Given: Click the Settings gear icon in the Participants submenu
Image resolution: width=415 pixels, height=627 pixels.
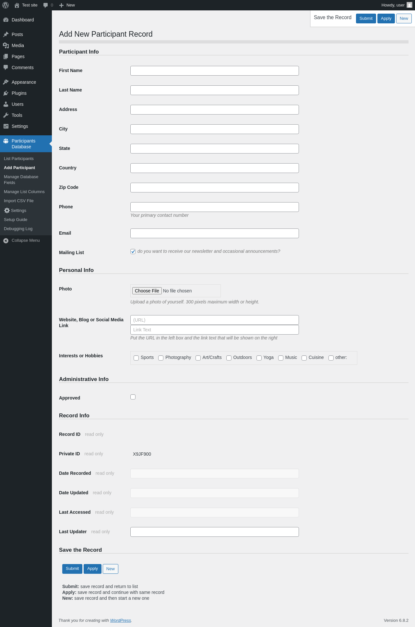Looking at the screenshot, I should click(7, 211).
